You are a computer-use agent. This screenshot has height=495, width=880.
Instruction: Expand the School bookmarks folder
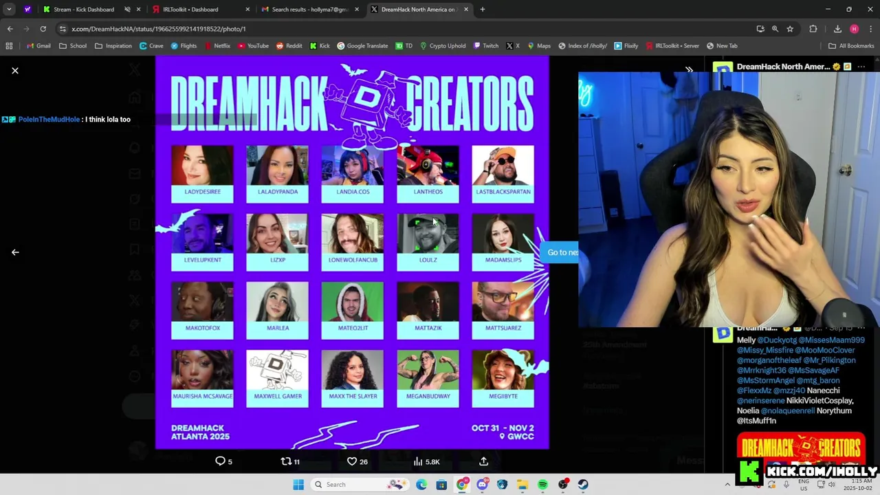(x=73, y=46)
